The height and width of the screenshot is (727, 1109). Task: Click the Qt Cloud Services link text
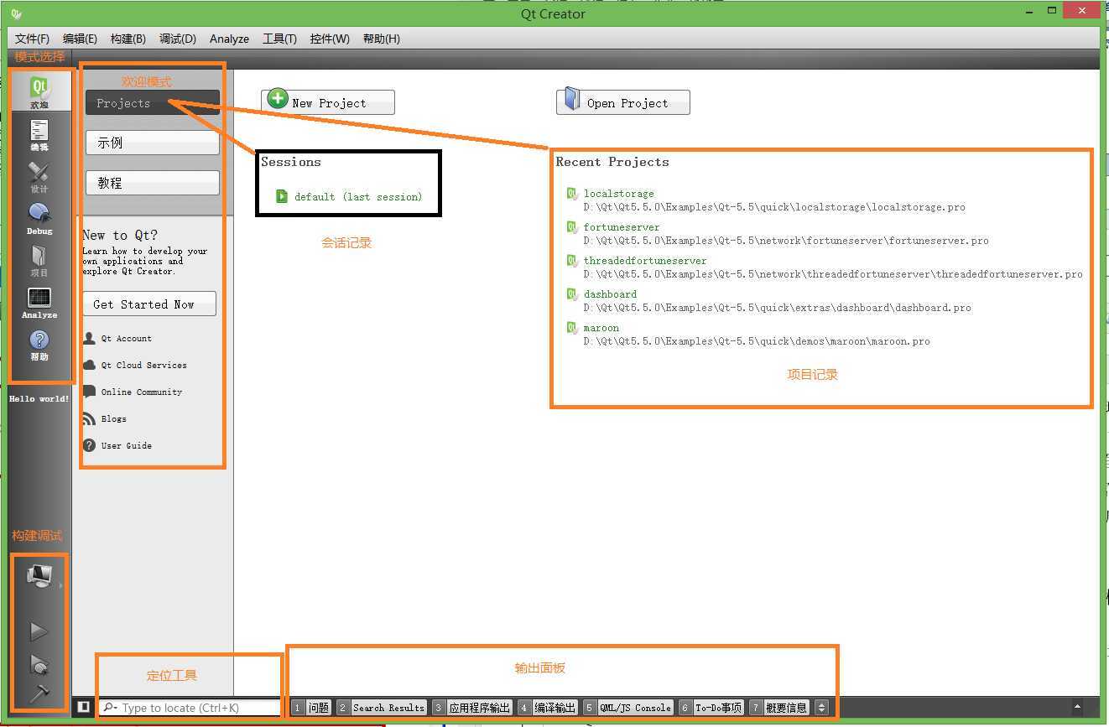click(144, 366)
